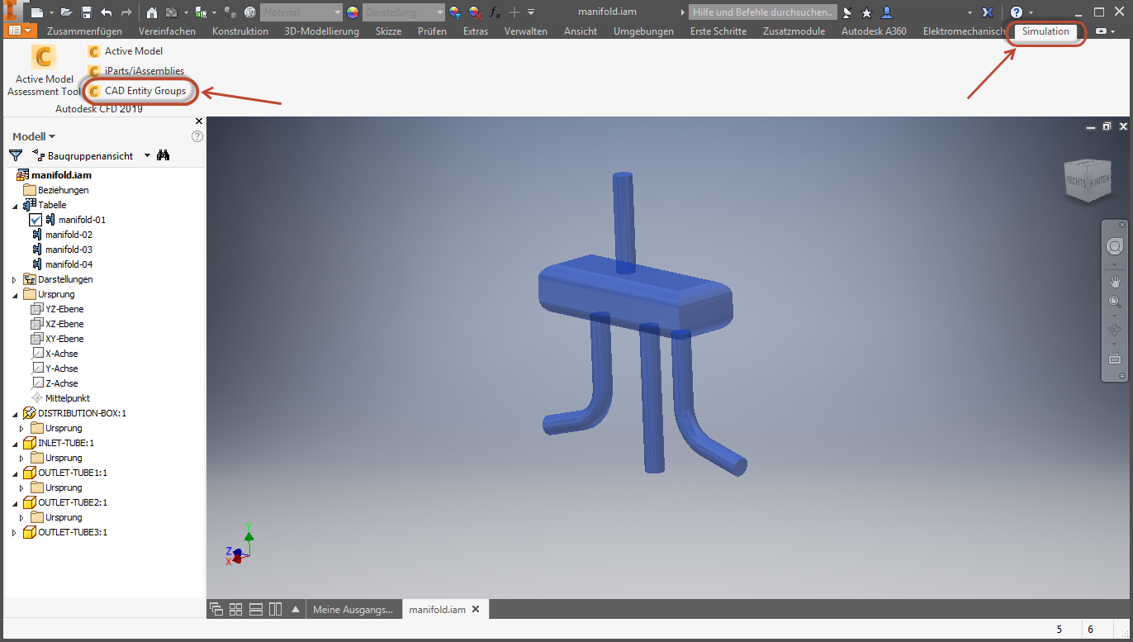Save the document with the floppy disk icon
Viewport: 1133px width, 642px height.
point(85,12)
